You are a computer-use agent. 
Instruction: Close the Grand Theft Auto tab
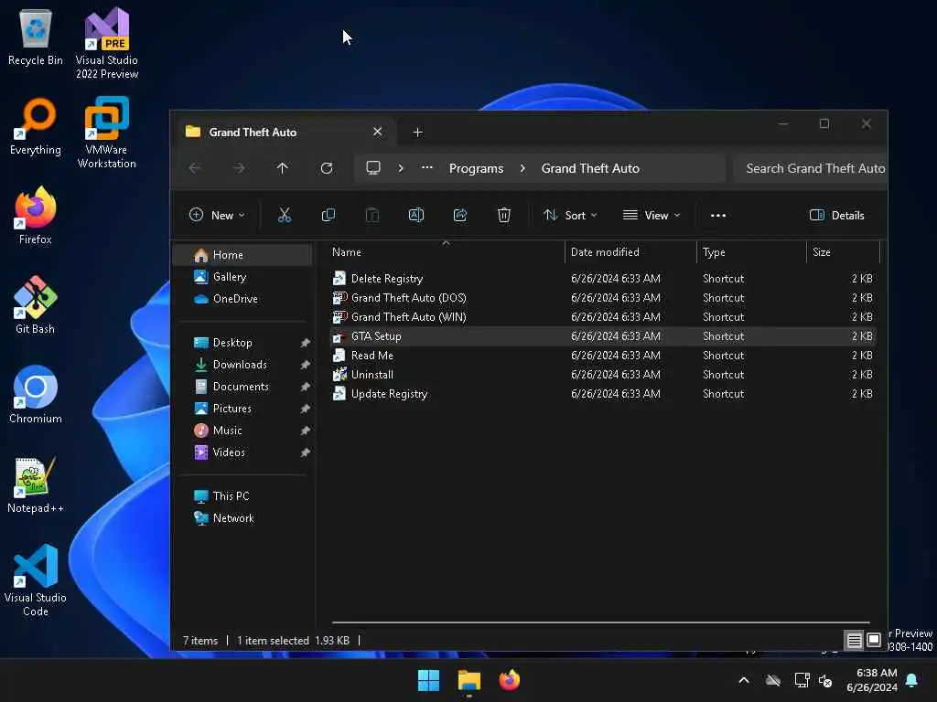(378, 132)
